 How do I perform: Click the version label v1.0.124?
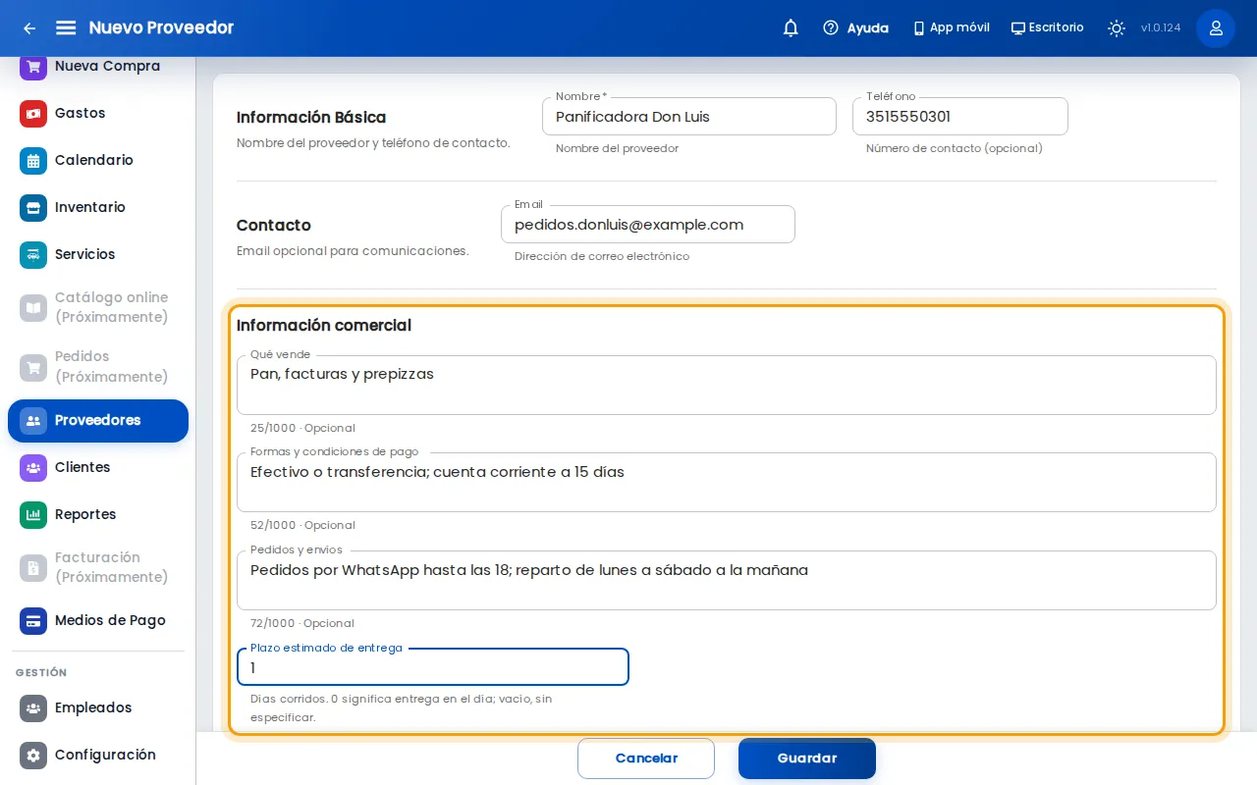tap(1161, 28)
